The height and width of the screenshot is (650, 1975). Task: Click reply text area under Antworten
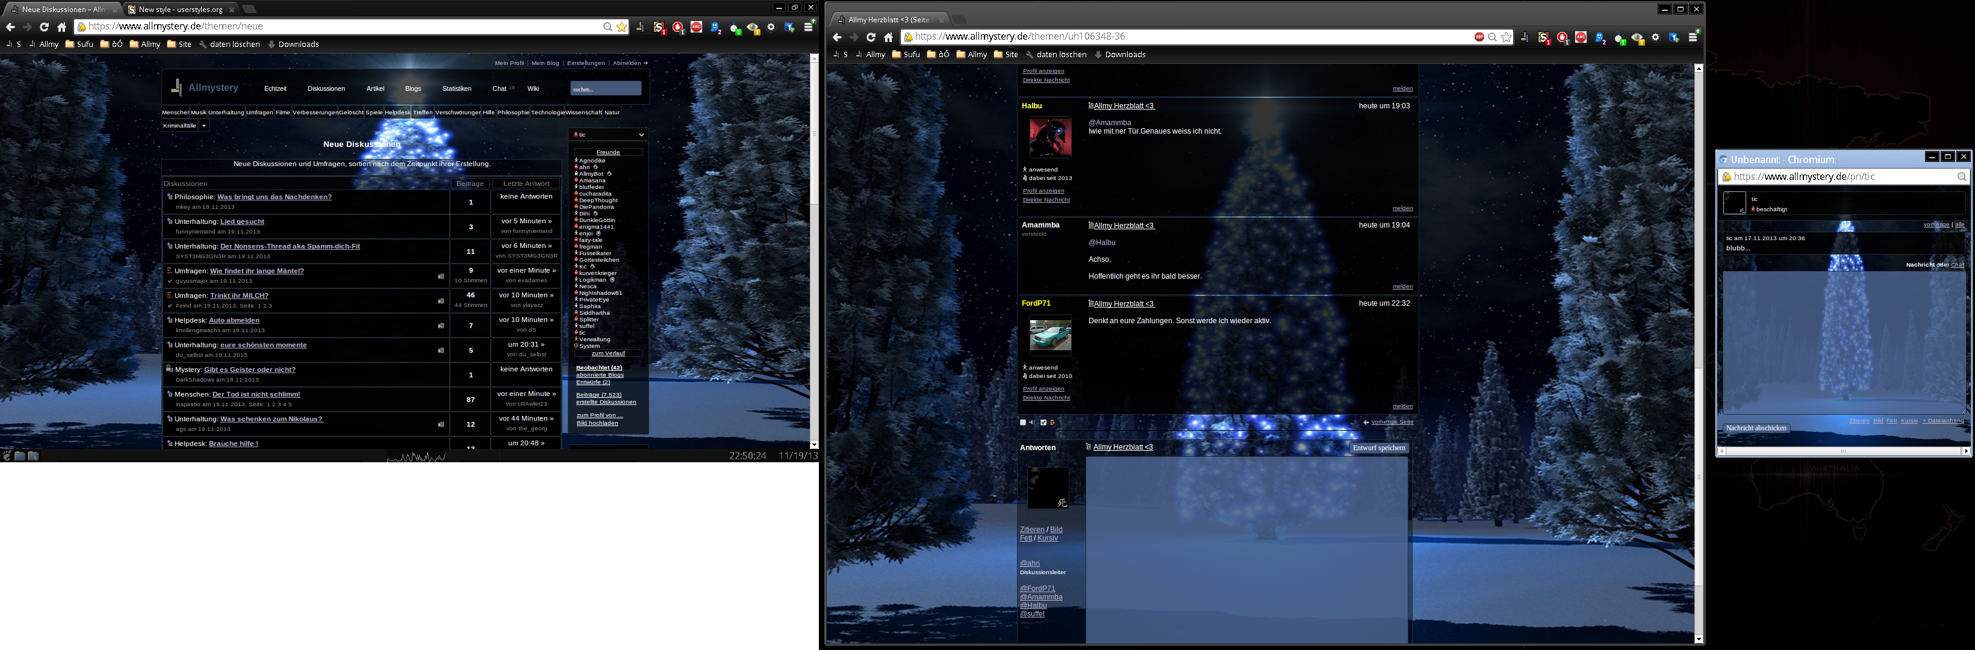click(x=1246, y=549)
